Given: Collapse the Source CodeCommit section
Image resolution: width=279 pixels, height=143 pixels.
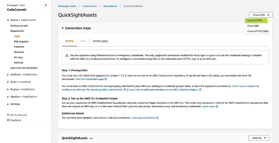Looking at the screenshot, I should pyautogui.click(x=8, y=20).
